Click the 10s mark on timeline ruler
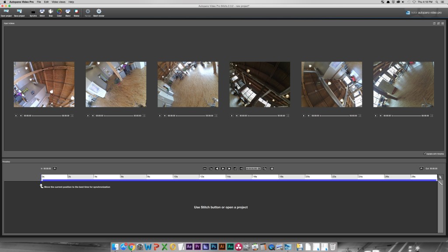The image size is (448, 252). (x=175, y=177)
